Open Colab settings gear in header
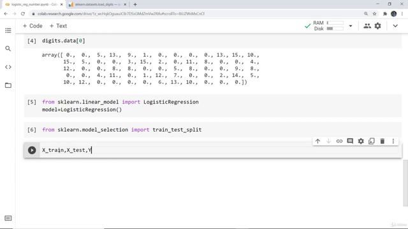 coord(378,26)
